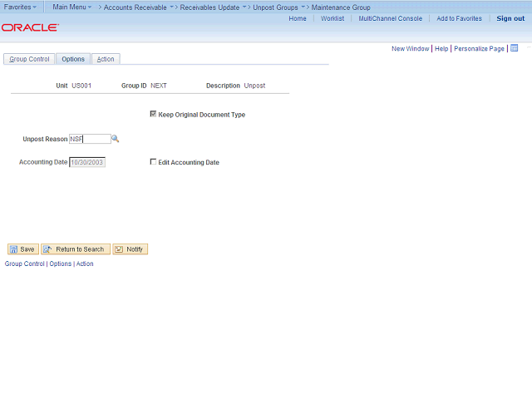Viewport: 532px width, 399px height.
Task: Click the Group ID value NEXT
Action: (159, 86)
